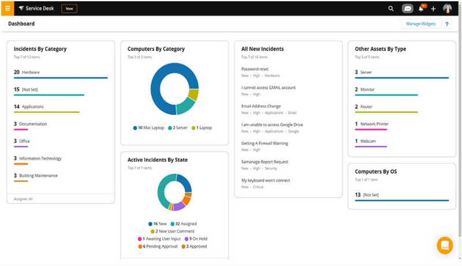Toggle the On Hold legend item

[197, 239]
